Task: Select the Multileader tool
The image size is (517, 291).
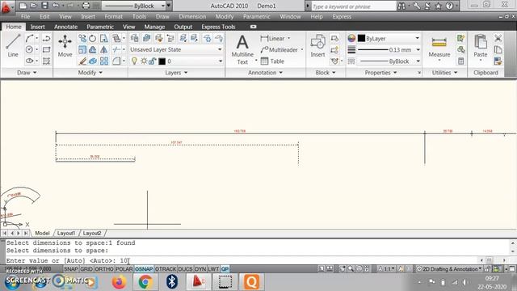Action: (280, 50)
